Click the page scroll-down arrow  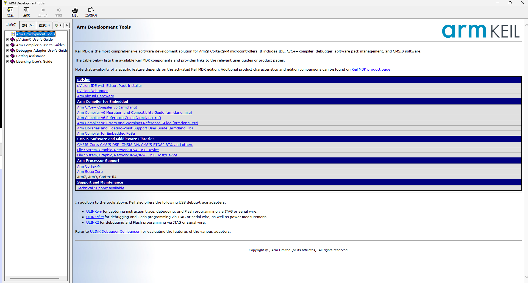coord(526,278)
